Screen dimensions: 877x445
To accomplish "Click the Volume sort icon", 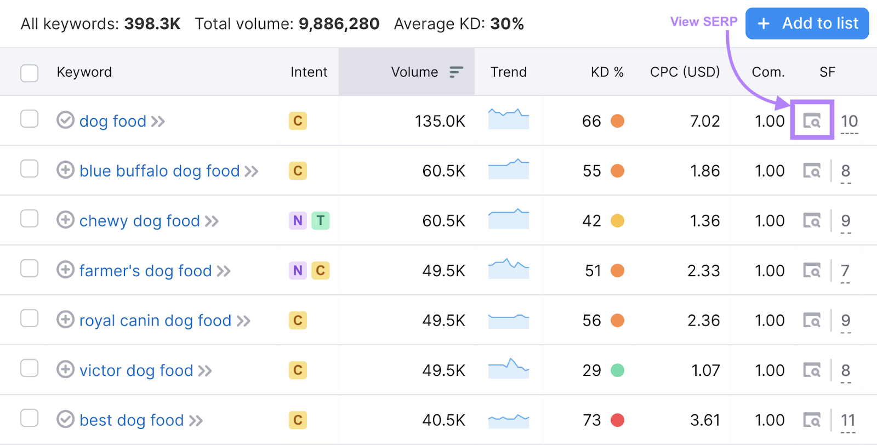I will pyautogui.click(x=456, y=72).
